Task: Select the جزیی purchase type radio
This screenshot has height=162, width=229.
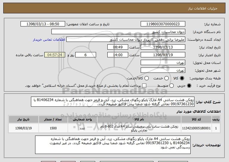Action: [189, 86]
